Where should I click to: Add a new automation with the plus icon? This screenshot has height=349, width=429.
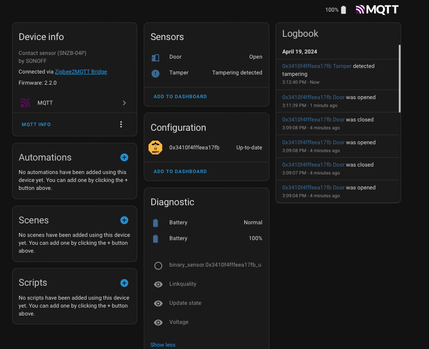pyautogui.click(x=124, y=157)
